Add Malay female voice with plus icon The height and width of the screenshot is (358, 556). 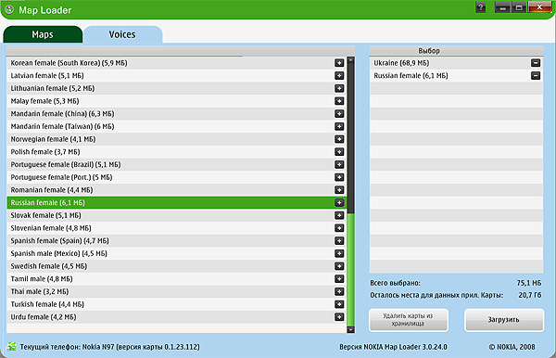pos(339,101)
